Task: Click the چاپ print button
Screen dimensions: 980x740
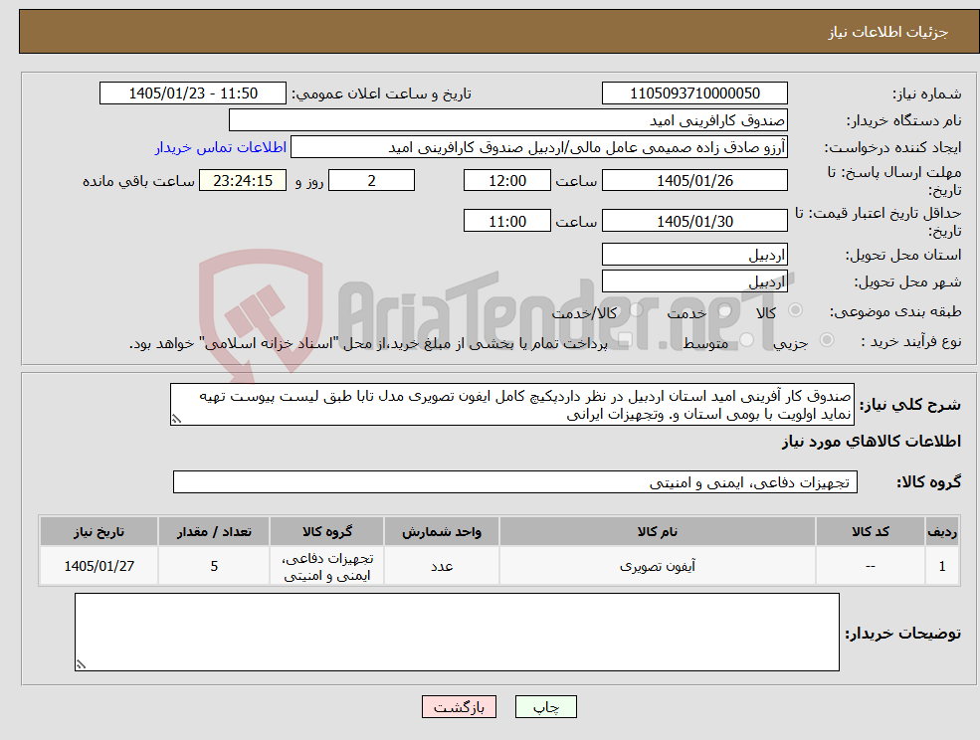Action: click(x=545, y=707)
